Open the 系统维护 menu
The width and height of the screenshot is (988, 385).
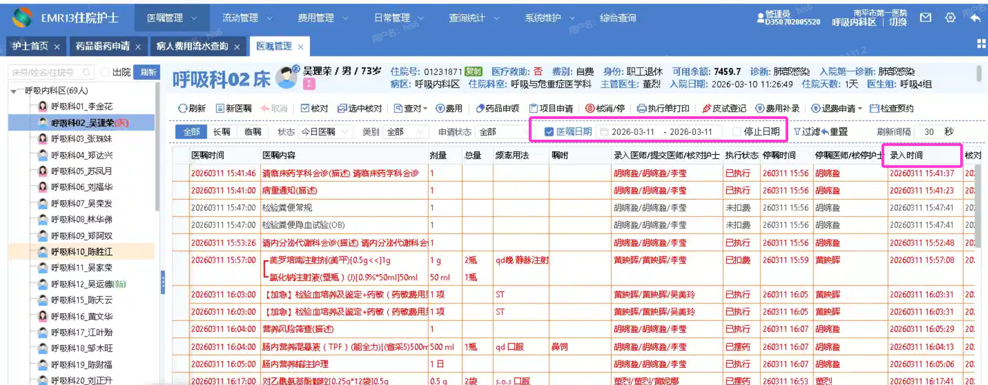pos(550,18)
